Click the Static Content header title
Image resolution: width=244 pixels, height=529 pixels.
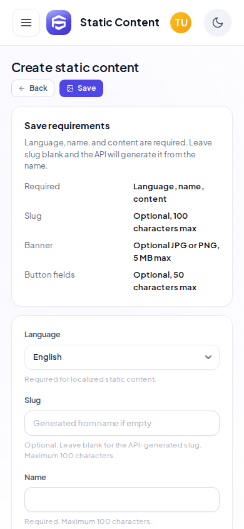pos(119,23)
